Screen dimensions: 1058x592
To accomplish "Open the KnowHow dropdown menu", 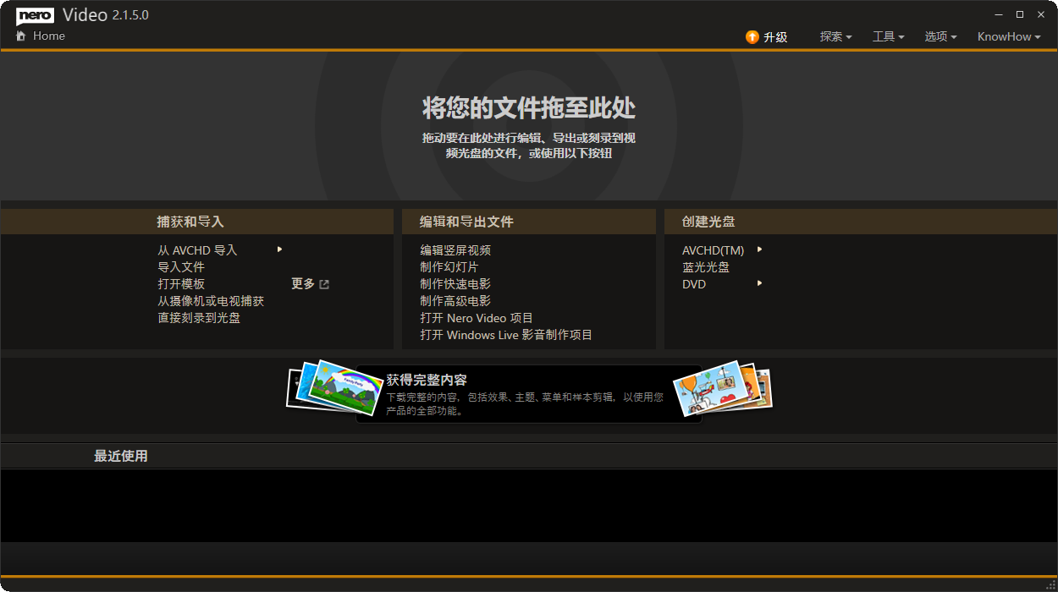I will (x=1009, y=36).
